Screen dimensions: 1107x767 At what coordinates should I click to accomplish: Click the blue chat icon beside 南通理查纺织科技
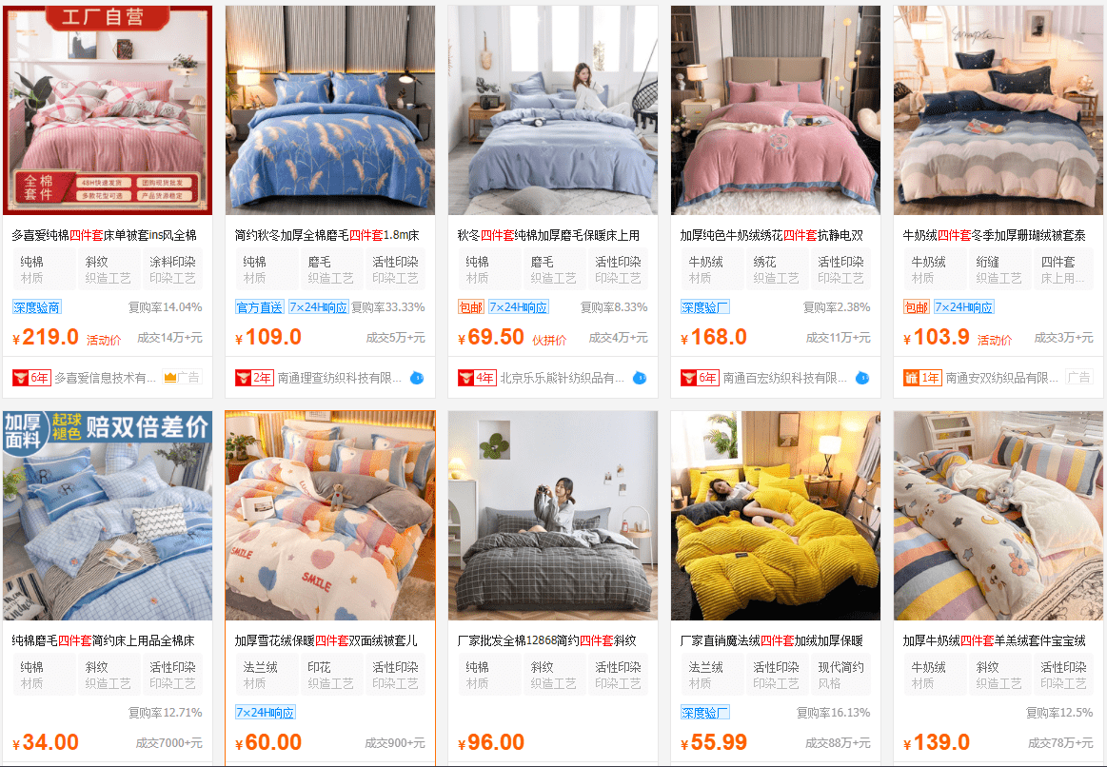tap(417, 378)
